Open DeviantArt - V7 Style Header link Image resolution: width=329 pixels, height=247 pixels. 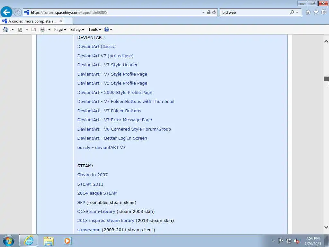pyautogui.click(x=107, y=65)
